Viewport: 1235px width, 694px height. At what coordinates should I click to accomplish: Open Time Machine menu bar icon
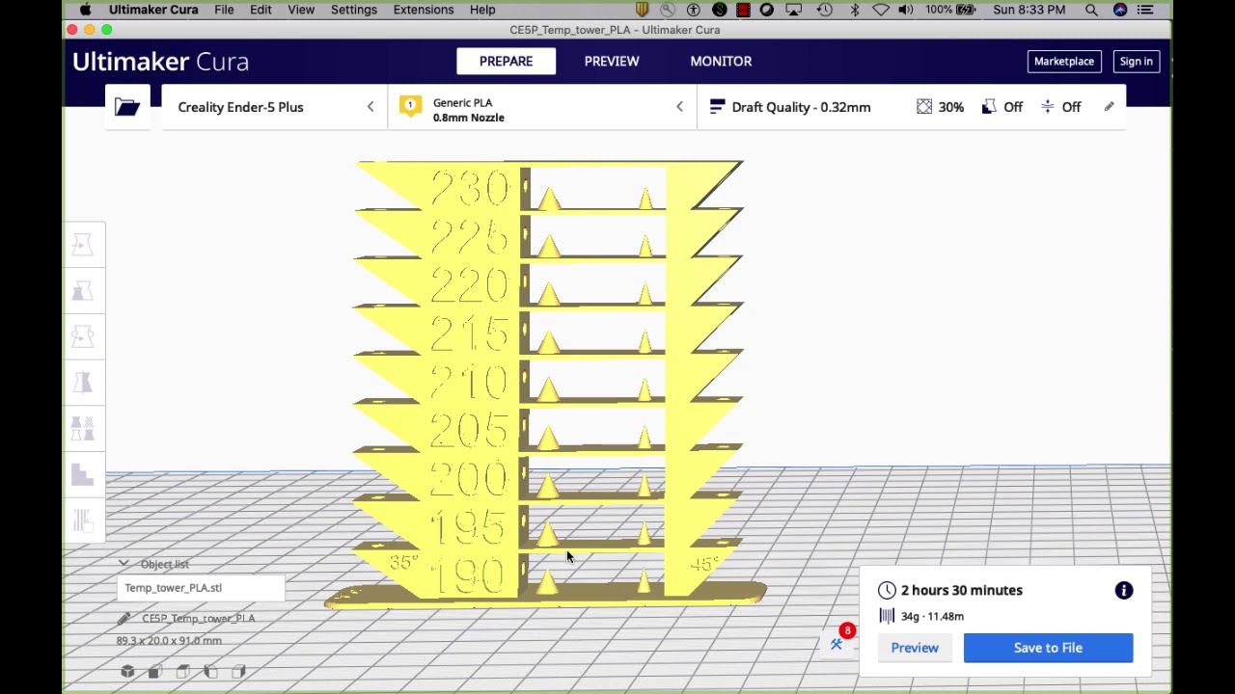(x=825, y=10)
